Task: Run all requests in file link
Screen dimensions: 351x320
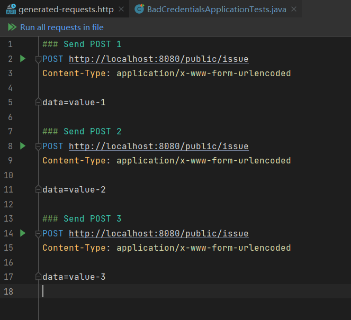Action: click(x=62, y=28)
